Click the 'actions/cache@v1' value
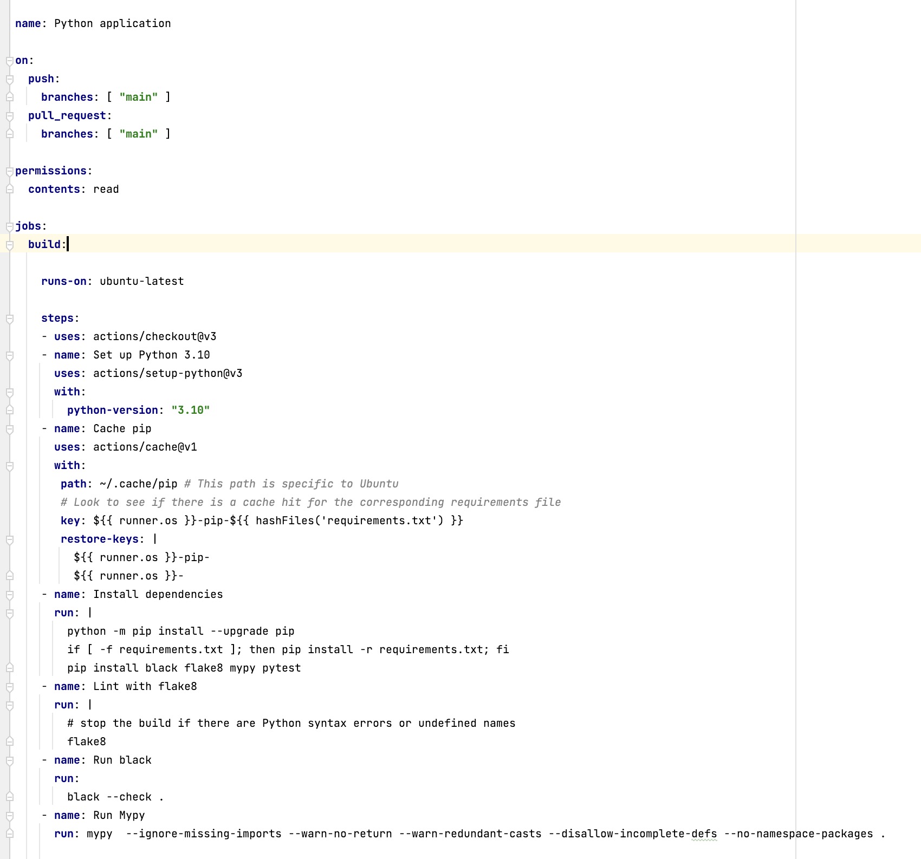Viewport: 921px width, 859px height. pyautogui.click(x=145, y=447)
